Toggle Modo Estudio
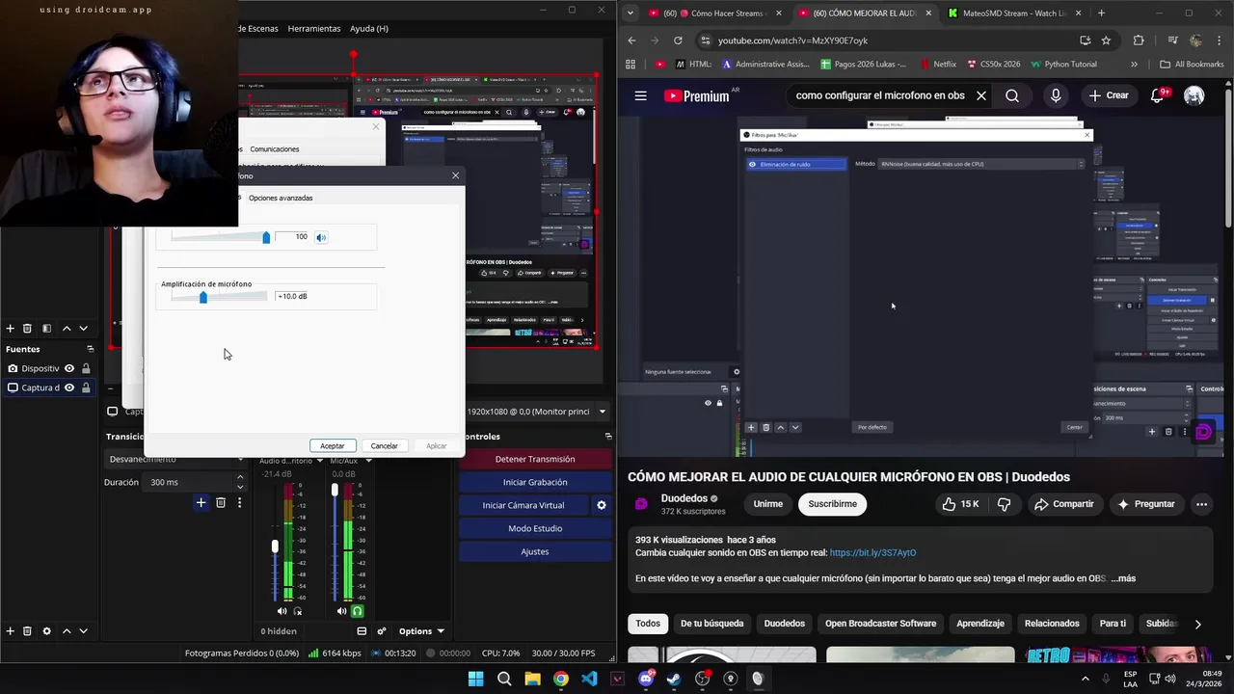The height and width of the screenshot is (694, 1234). pyautogui.click(x=535, y=528)
